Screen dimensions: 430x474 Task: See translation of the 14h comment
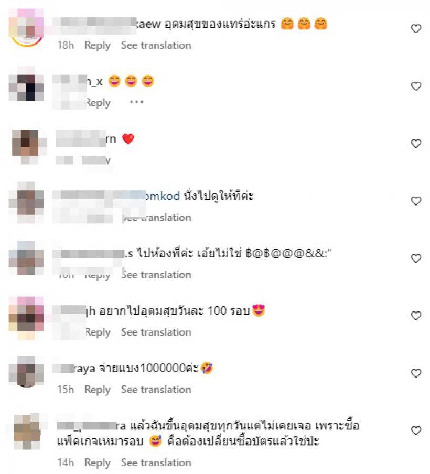tap(156, 463)
